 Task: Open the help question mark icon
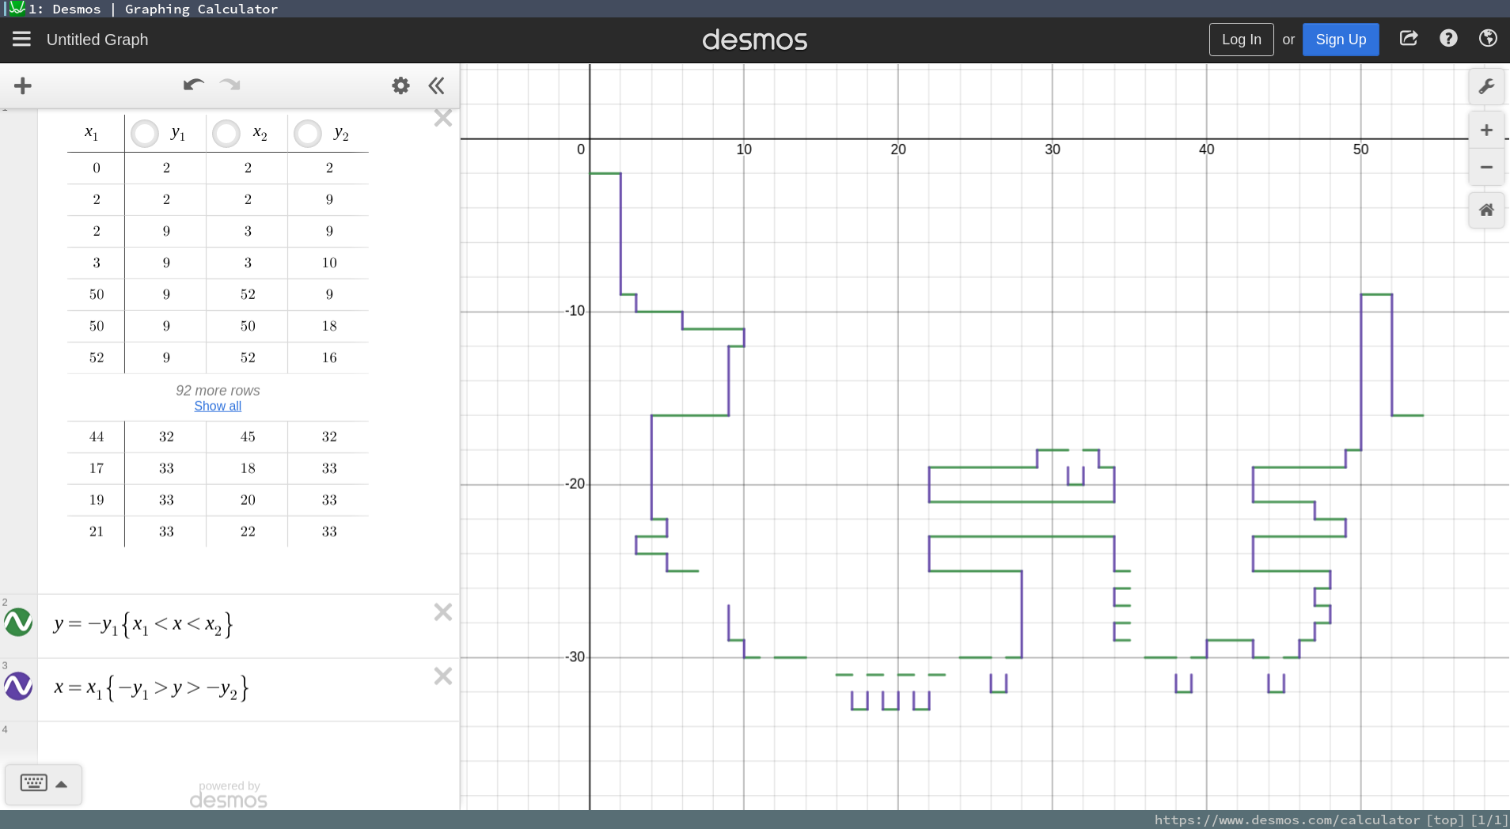click(x=1448, y=39)
